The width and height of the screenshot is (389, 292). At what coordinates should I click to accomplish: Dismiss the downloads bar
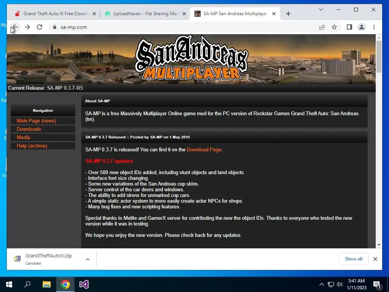click(375, 259)
